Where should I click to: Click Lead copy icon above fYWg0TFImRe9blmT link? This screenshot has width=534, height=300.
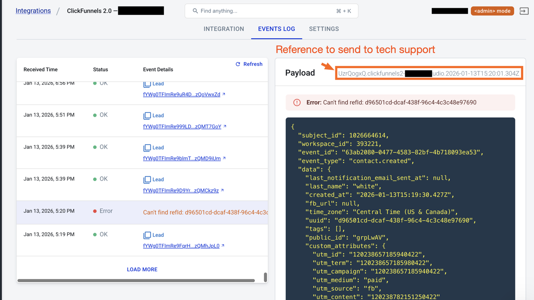pos(147,148)
